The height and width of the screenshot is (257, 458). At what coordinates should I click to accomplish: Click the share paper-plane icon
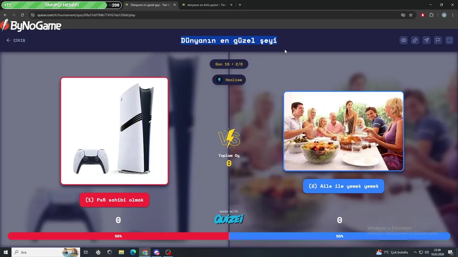pyautogui.click(x=427, y=40)
